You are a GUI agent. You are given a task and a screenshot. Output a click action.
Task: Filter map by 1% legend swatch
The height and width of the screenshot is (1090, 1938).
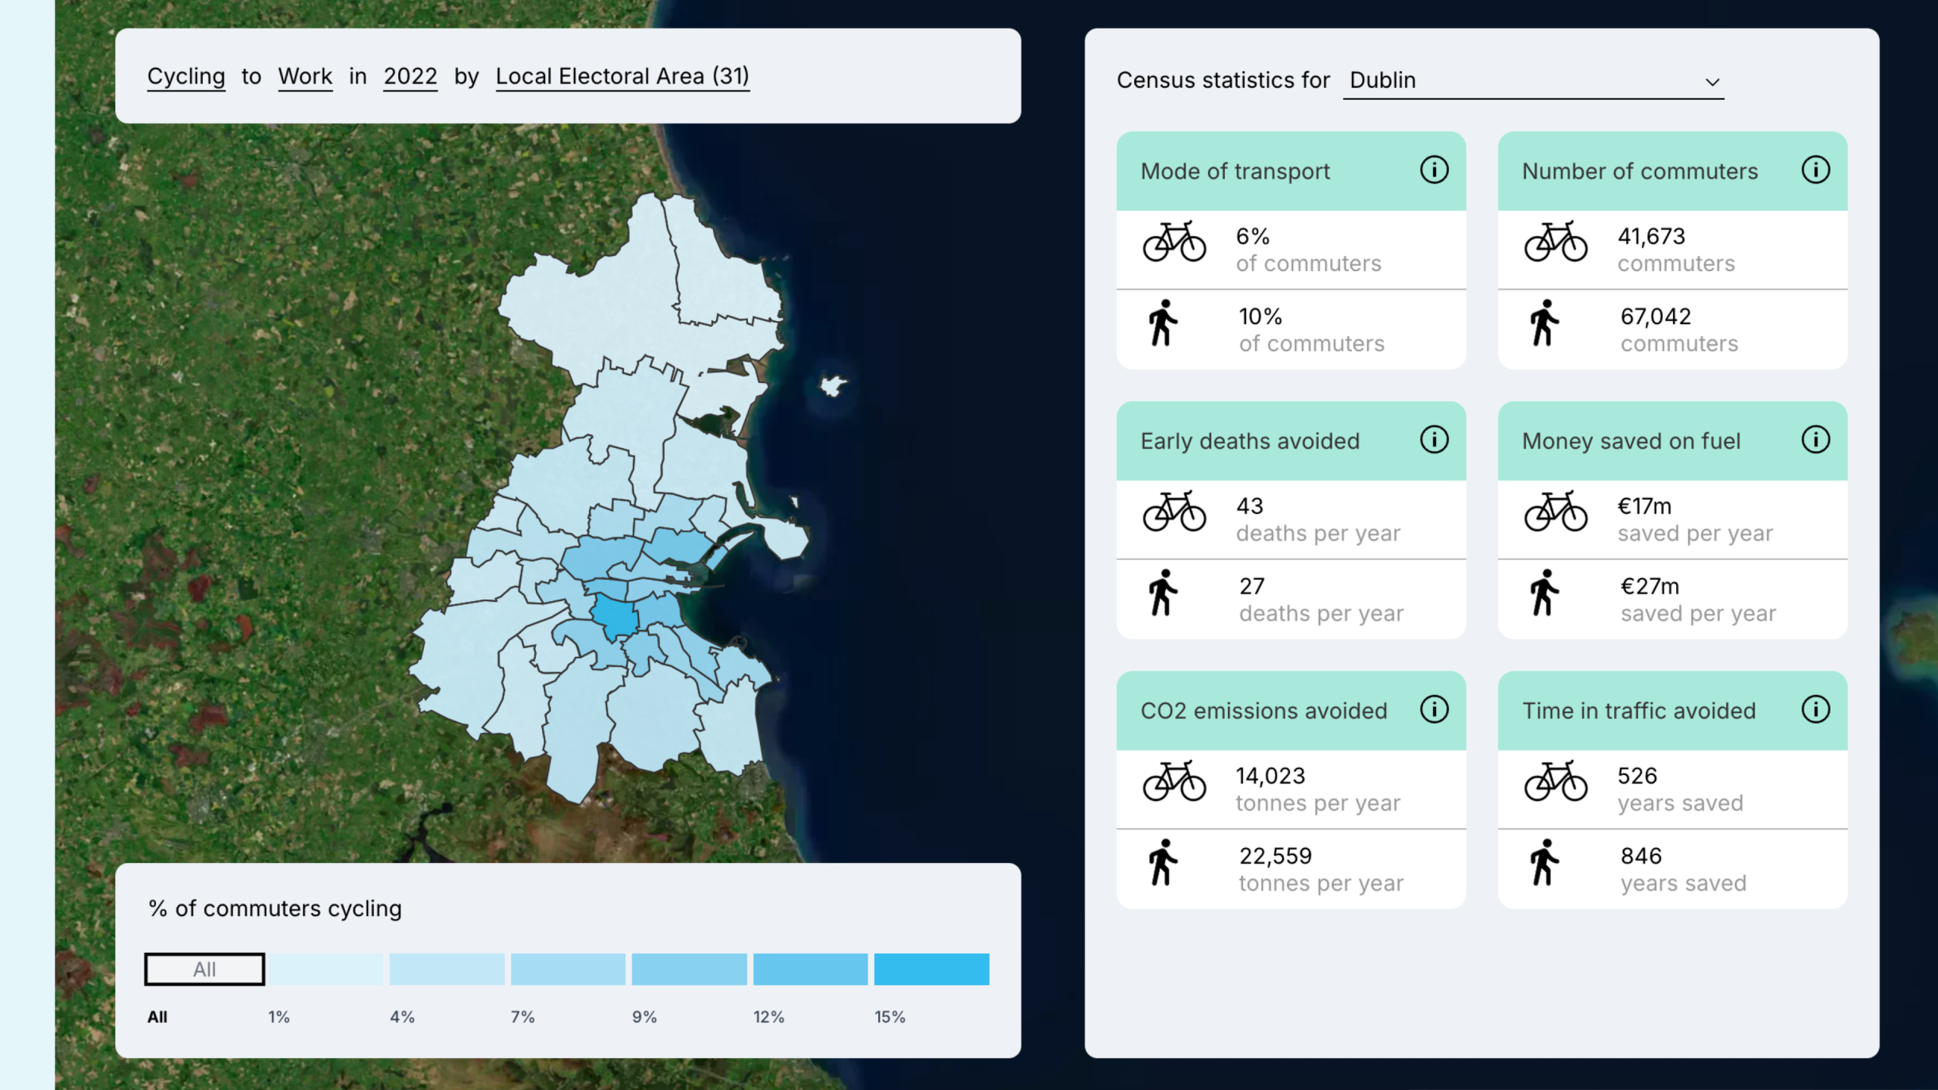[326, 969]
